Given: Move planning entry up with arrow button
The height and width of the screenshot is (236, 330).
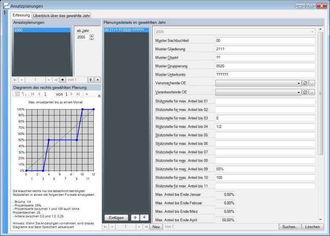Looking at the screenshot, I should (135, 217).
